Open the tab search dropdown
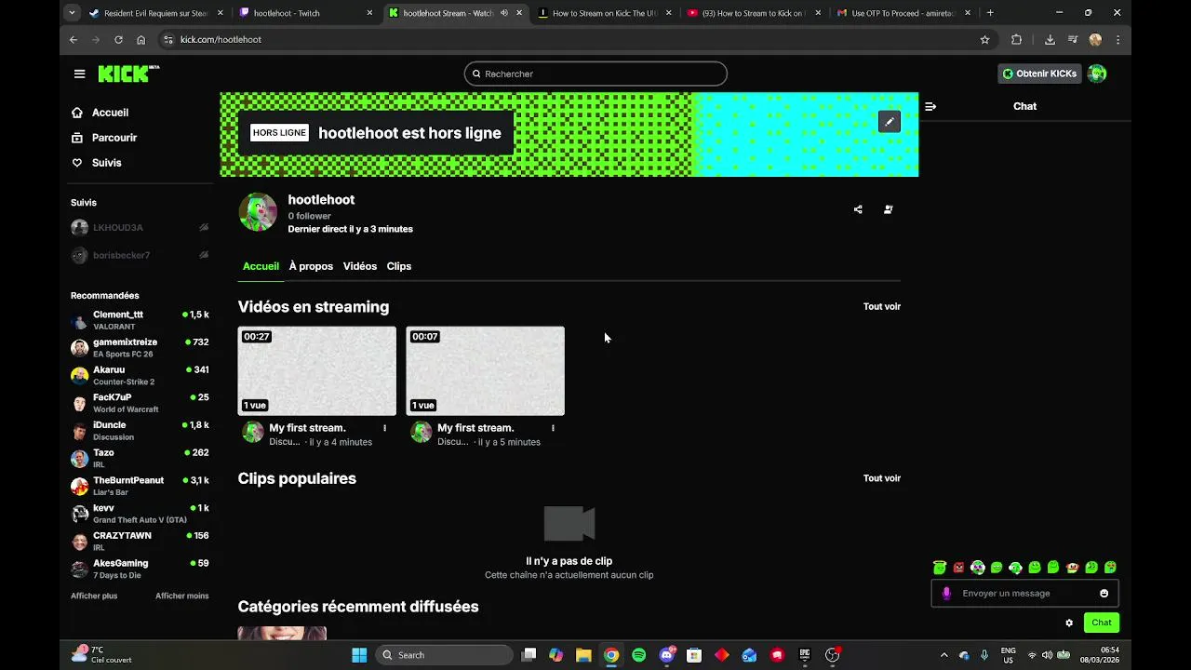The height and width of the screenshot is (670, 1191). pyautogui.click(x=73, y=13)
